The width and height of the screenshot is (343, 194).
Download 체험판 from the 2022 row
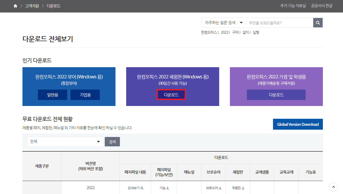tap(238, 188)
